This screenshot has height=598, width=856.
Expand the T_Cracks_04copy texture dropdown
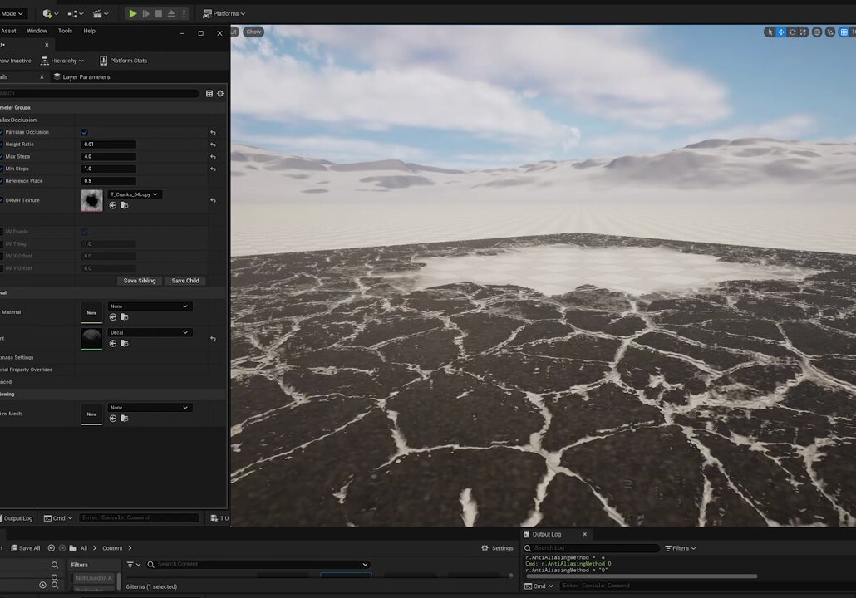[135, 194]
